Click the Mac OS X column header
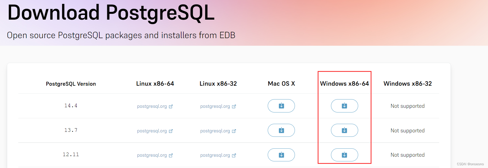The image size is (488, 168). (x=281, y=84)
